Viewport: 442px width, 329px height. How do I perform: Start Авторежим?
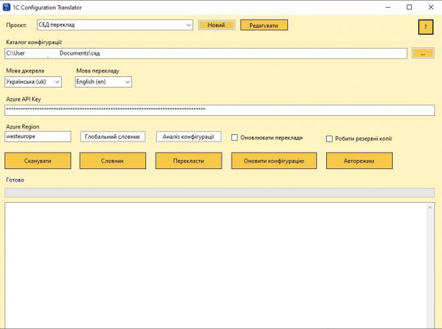click(359, 161)
